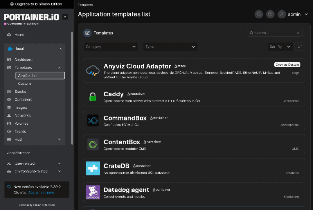Expand the Host sidebar section chevron

tap(59, 139)
